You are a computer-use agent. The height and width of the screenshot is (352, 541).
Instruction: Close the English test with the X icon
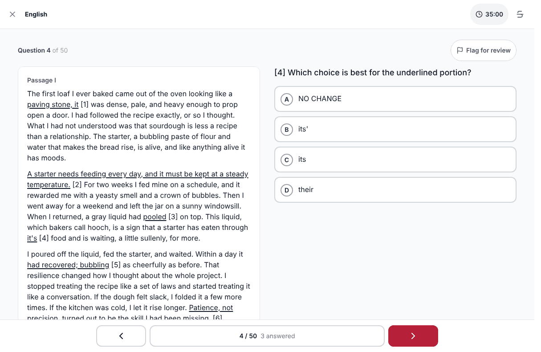coord(12,14)
